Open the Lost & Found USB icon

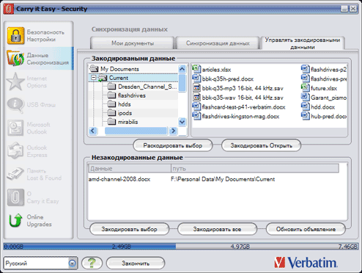click(15, 174)
